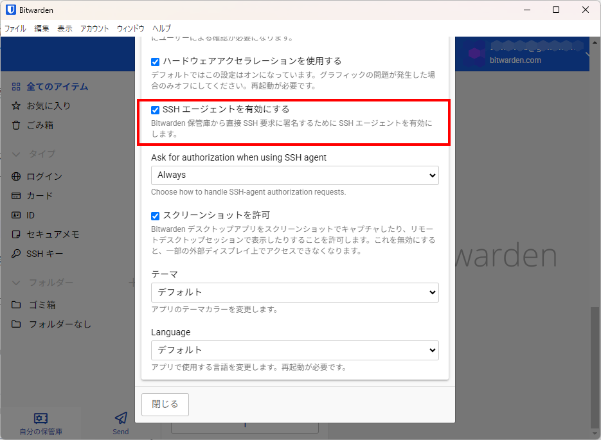Click the globe icon next to ログイン

[x=16, y=177]
